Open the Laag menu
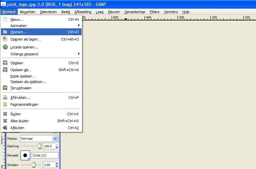This screenshot has height=169, width=256. tap(100, 12)
